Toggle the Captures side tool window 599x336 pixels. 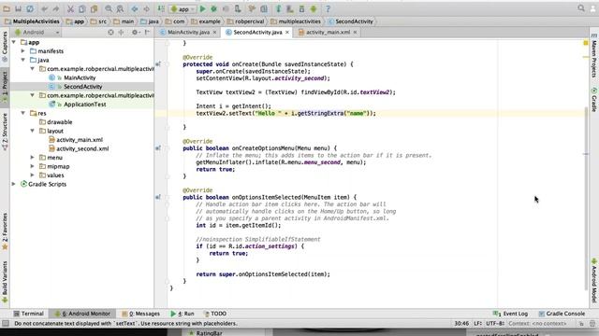tap(5, 47)
